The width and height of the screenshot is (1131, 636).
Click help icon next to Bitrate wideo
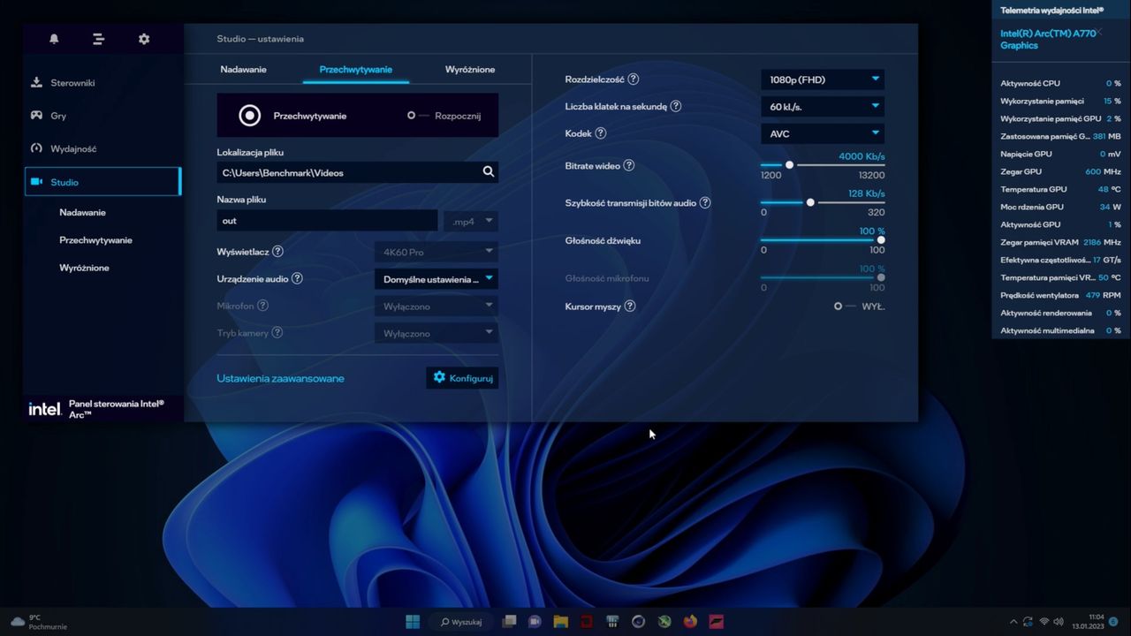(629, 165)
